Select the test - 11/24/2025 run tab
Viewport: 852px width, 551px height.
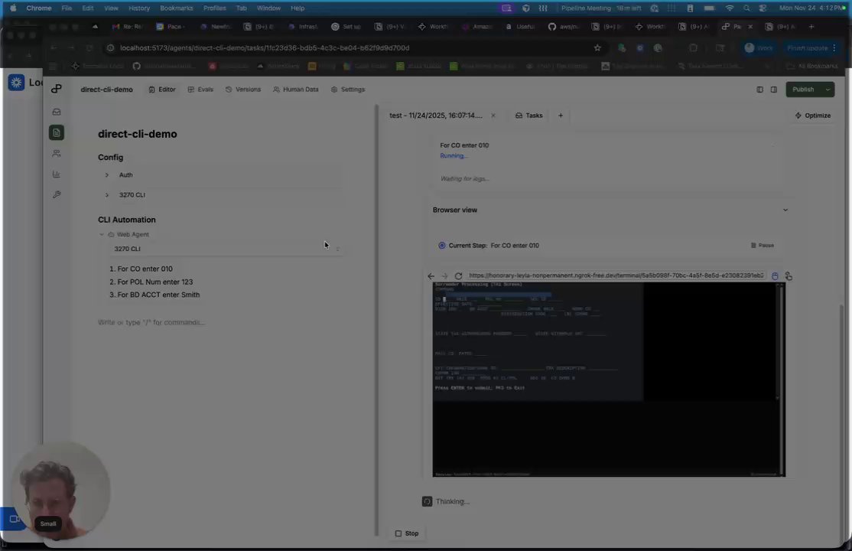436,116
